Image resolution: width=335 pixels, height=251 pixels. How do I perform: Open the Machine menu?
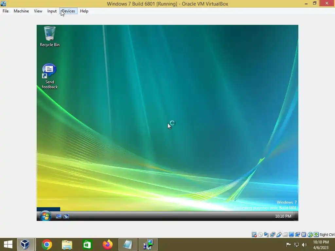(21, 11)
